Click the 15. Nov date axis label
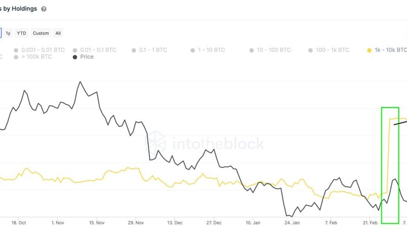Image resolution: width=407 pixels, height=229 pixels. pos(97,223)
